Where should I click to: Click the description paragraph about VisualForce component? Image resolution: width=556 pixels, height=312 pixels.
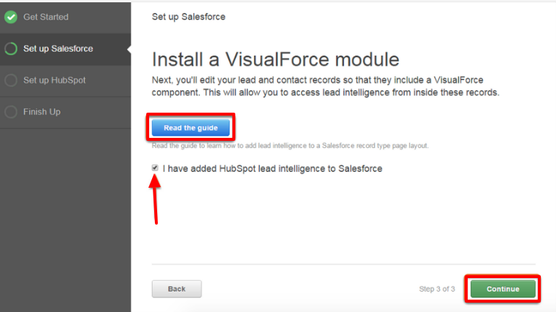point(326,87)
